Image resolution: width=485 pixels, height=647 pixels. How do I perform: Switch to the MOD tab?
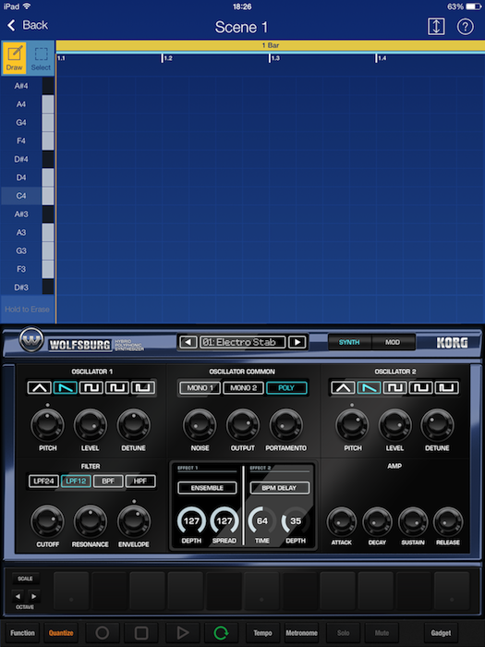pyautogui.click(x=393, y=342)
